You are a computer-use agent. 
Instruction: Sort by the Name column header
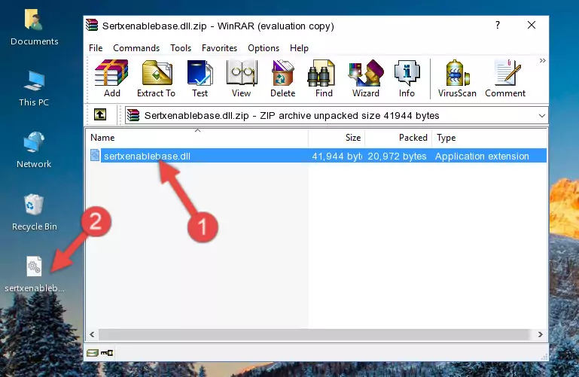(197, 137)
